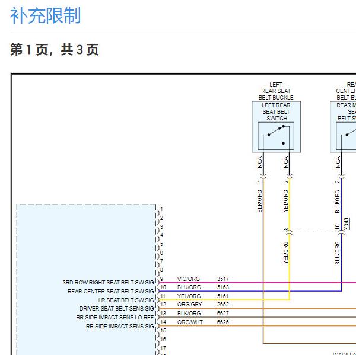This screenshot has width=356, height=355.
Task: Select the 3RD ROW RIGHT SEAT BELT SW SIG label
Action: coord(109,283)
